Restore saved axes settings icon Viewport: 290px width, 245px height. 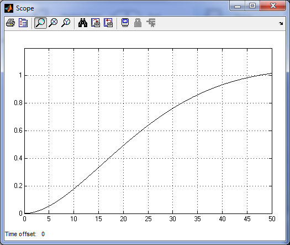(108, 23)
